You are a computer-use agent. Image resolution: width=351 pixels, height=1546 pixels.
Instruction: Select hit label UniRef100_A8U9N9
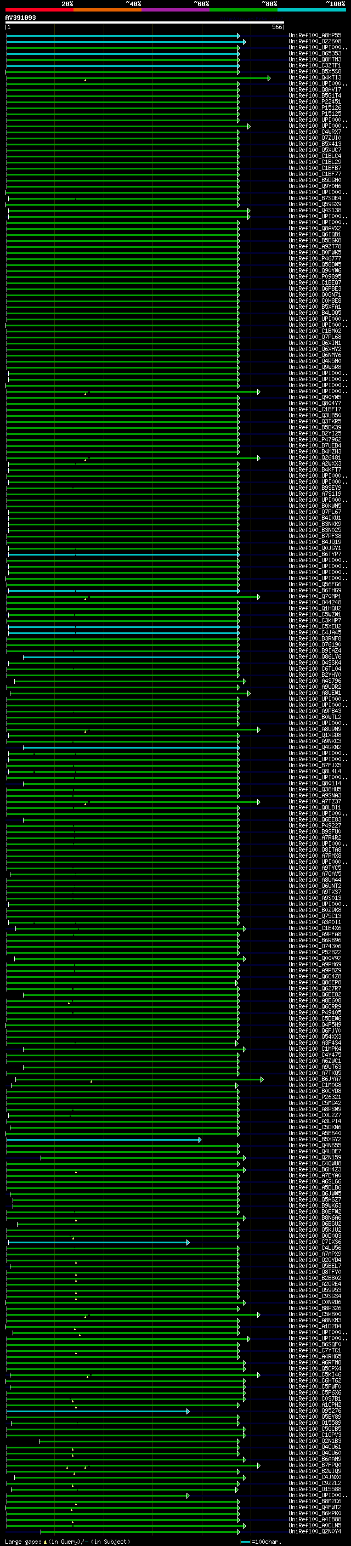pyautogui.click(x=314, y=729)
